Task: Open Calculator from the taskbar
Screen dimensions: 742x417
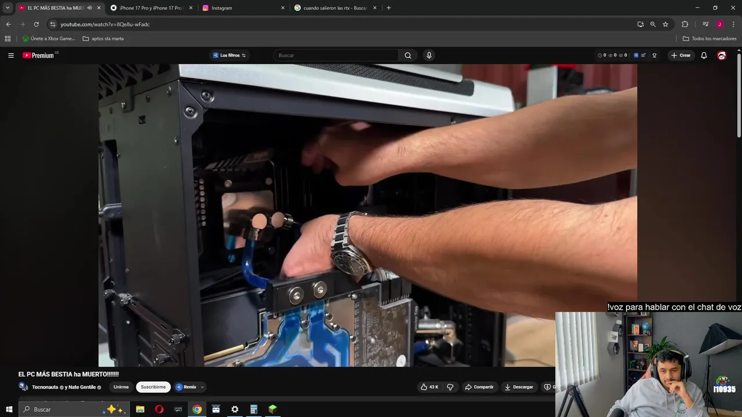Action: point(253,409)
